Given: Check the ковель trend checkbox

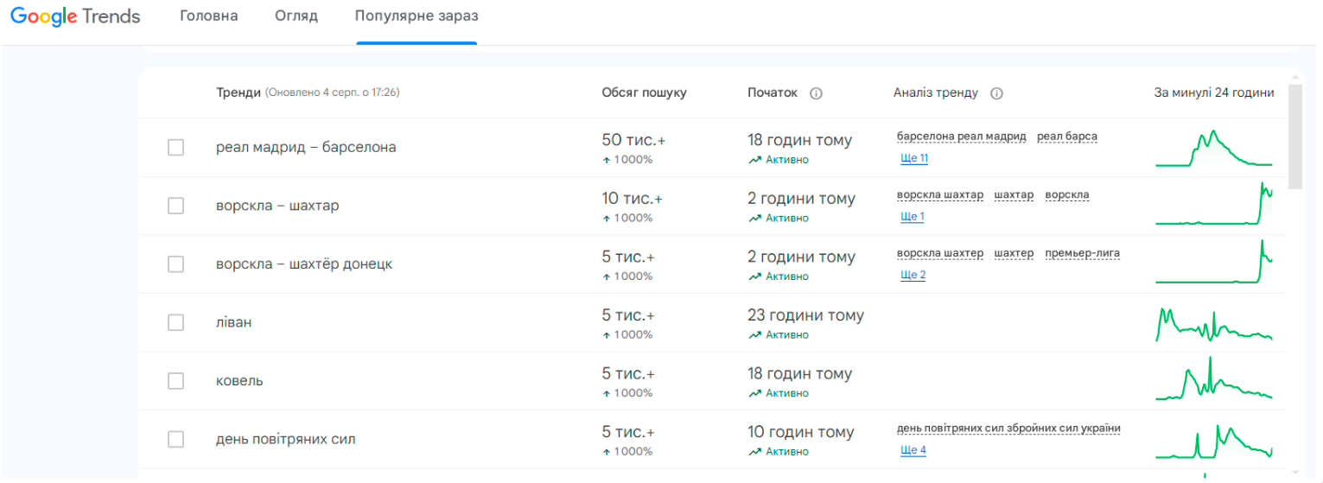Looking at the screenshot, I should [176, 381].
